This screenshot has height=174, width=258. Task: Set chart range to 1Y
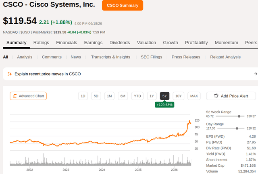click(152, 96)
